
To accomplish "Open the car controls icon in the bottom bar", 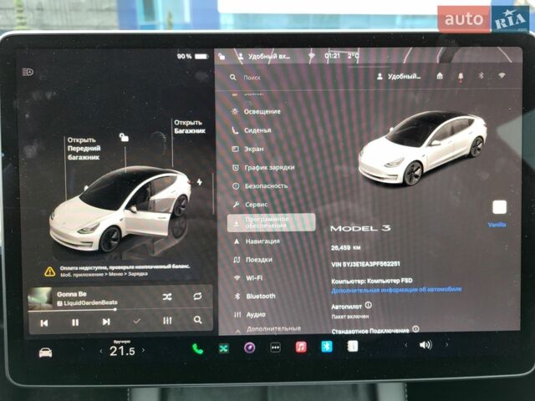I will click(x=45, y=353).
